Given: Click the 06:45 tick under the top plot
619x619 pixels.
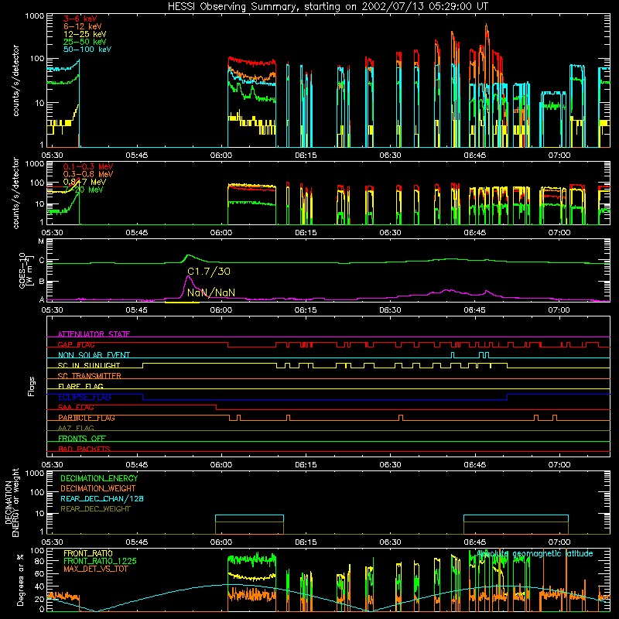Looking at the screenshot, I should point(475,156).
